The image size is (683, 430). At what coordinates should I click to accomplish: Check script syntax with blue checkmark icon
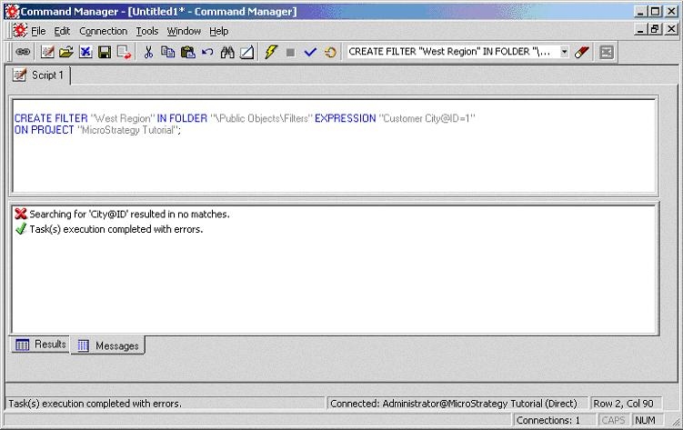(x=310, y=52)
